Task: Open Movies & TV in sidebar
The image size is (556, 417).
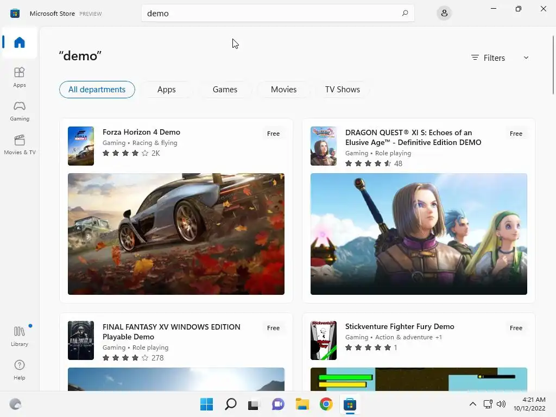Action: [x=20, y=144]
